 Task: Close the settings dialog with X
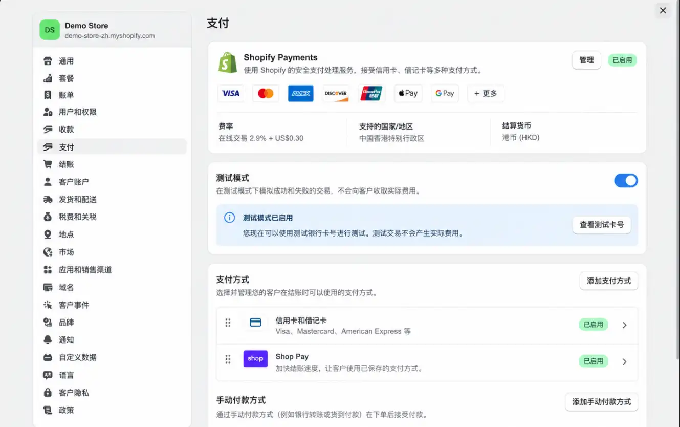[663, 10]
